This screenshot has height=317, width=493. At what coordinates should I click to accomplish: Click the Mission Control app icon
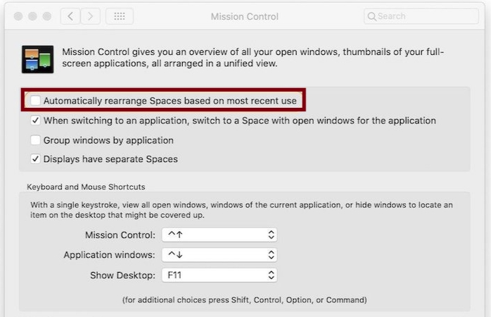[x=38, y=59]
